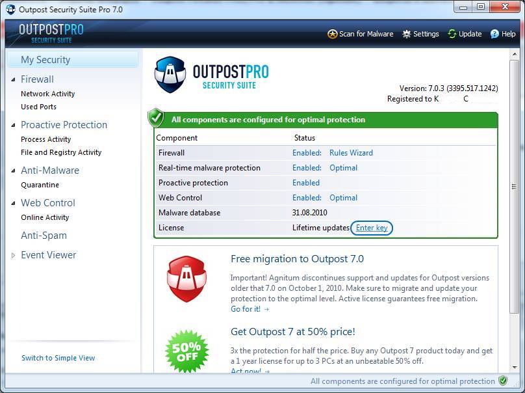Collapse the Proactive Protection section
This screenshot has width=525, height=393.
(14, 125)
